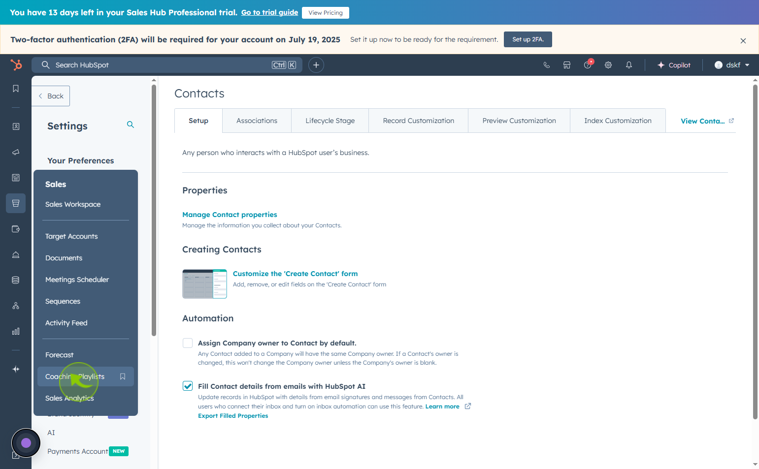
Task: Click external link icon next to Learn more
Action: [x=468, y=406]
